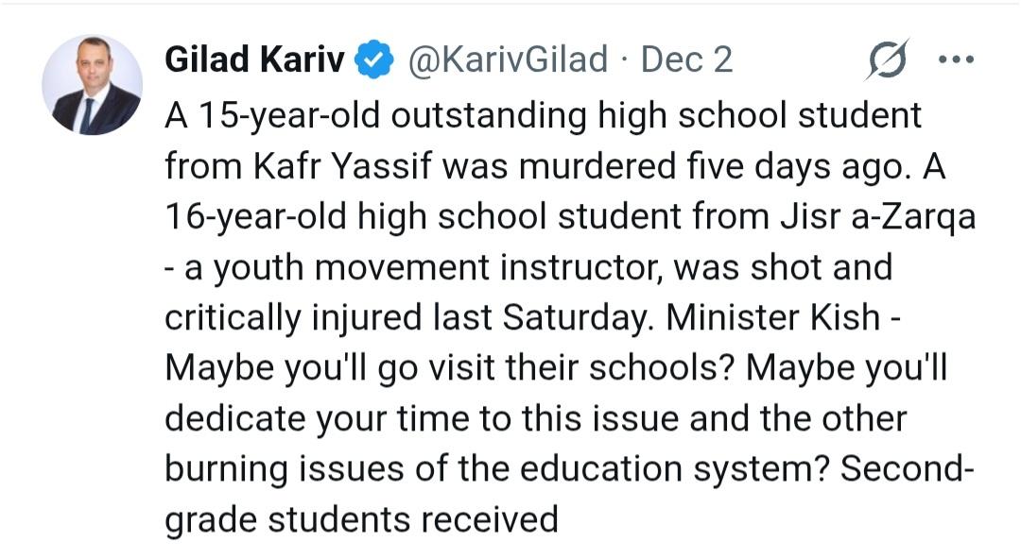
Task: Open the @KarivGilad handle link
Action: (x=507, y=60)
